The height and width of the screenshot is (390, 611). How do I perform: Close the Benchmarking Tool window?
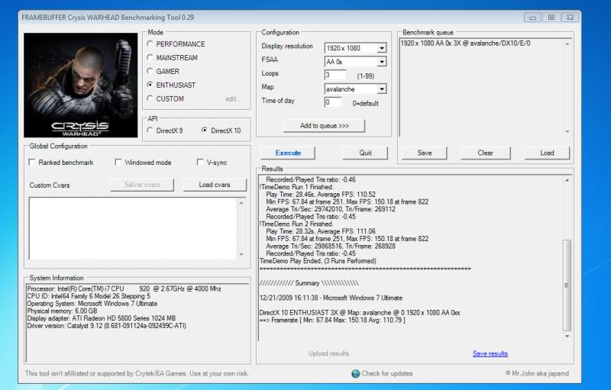click(x=570, y=18)
